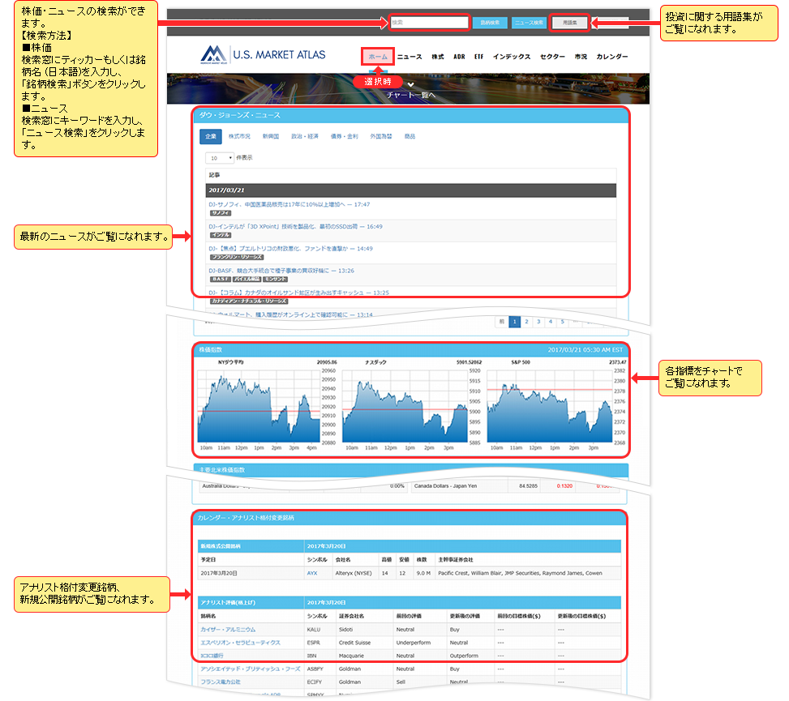The height and width of the screenshot is (701, 789).
Task: Click the U.S. Market Atlas logo
Action: pos(263,55)
